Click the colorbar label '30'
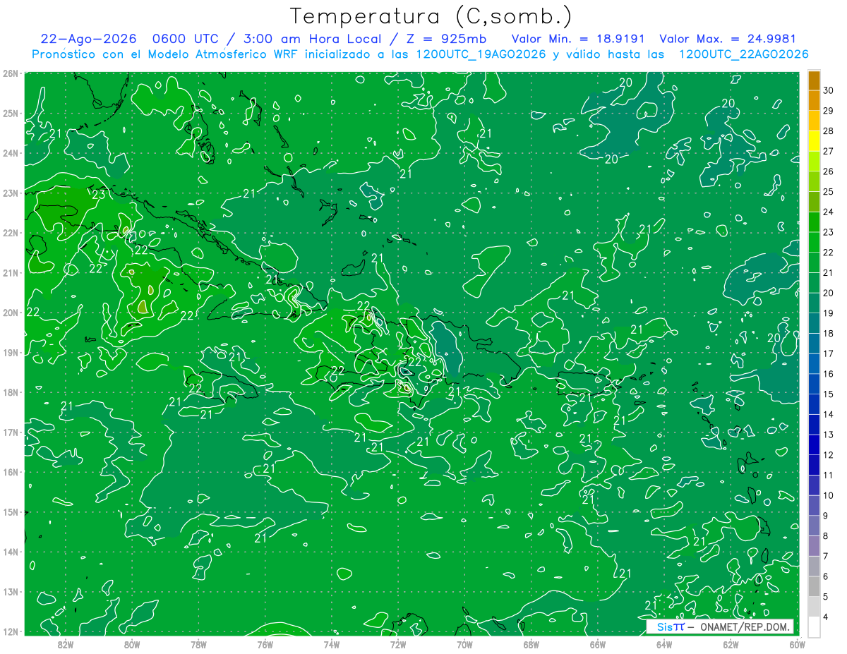847x654 pixels. tap(829, 90)
